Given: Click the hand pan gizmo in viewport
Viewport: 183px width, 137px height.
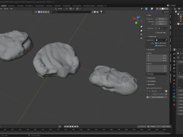Looking at the screenshot, I should click(141, 30).
